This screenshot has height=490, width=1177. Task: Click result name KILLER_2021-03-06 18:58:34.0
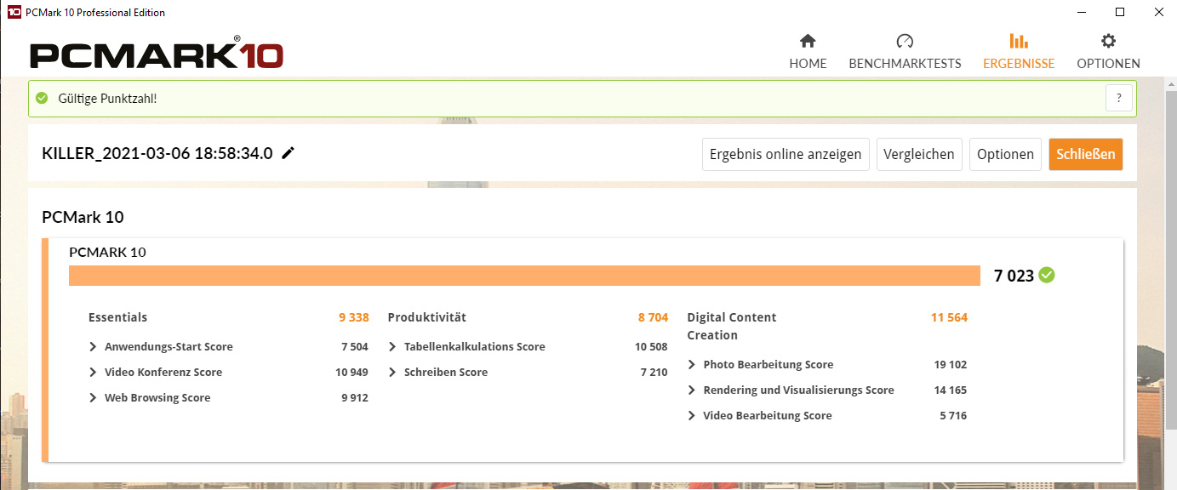click(157, 153)
